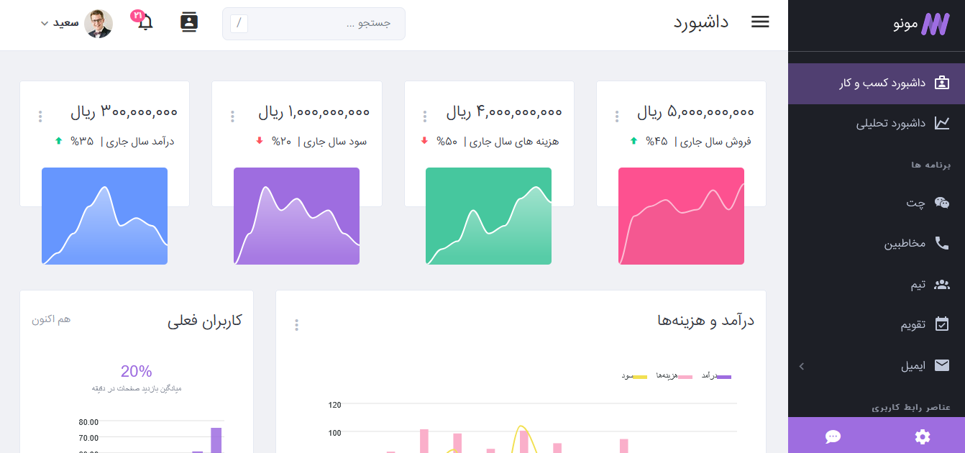Collapse the sidebar using the chevron arrow
The image size is (965, 453).
[x=801, y=366]
